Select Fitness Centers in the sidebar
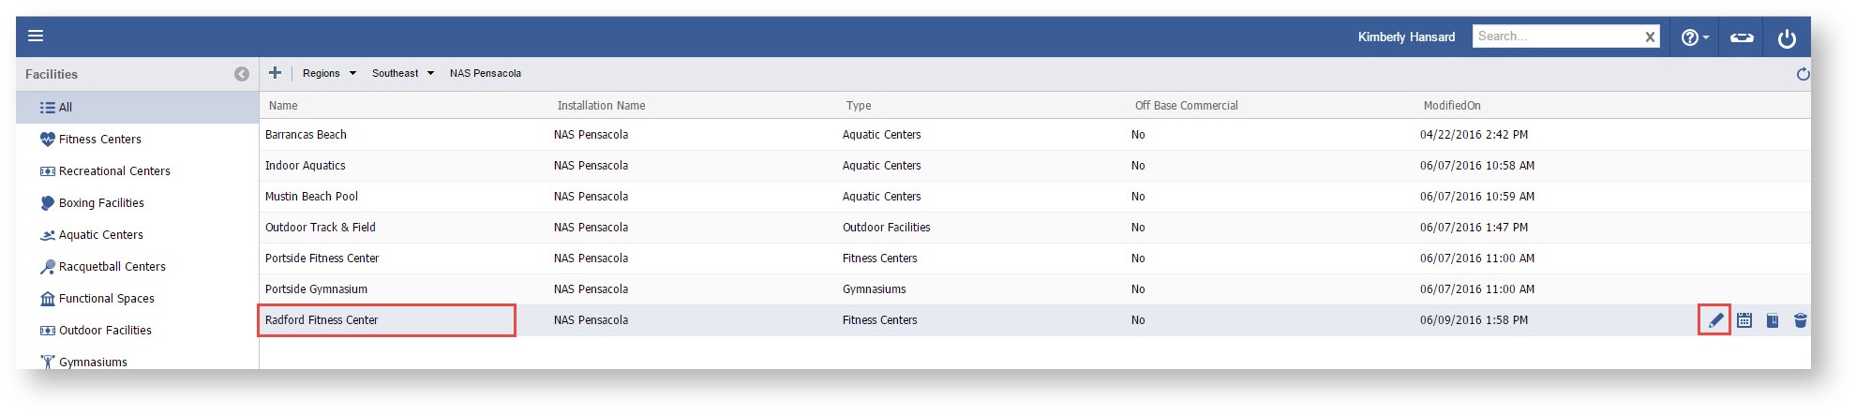The height and width of the screenshot is (414, 1856). click(x=99, y=140)
